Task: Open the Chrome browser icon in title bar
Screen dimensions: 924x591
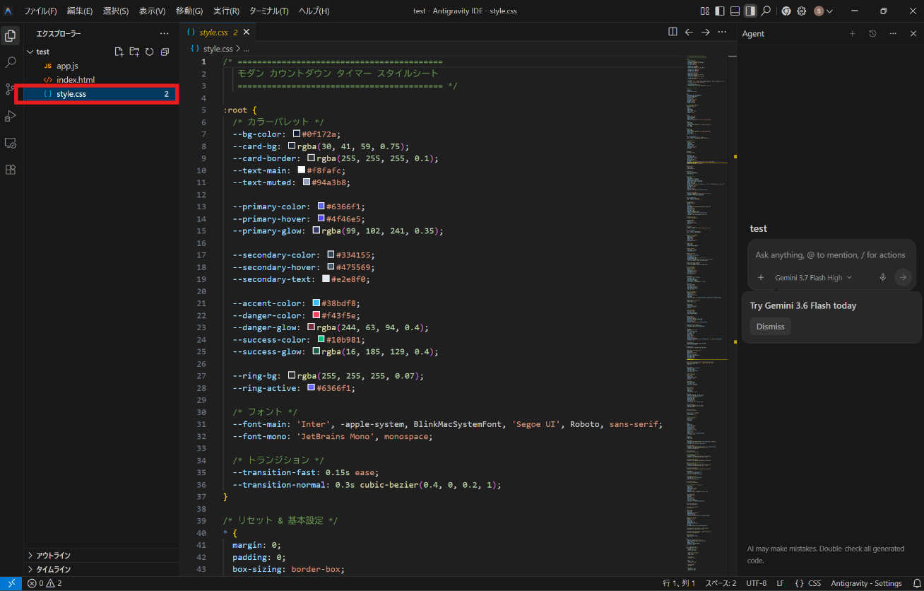Action: [x=786, y=11]
